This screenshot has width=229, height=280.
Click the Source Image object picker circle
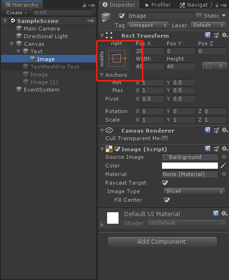coord(224,157)
